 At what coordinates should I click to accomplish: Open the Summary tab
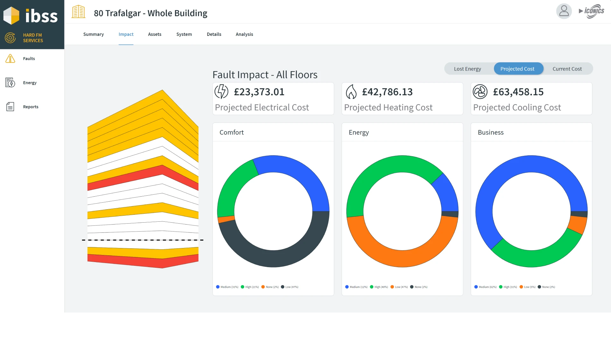[x=94, y=34]
